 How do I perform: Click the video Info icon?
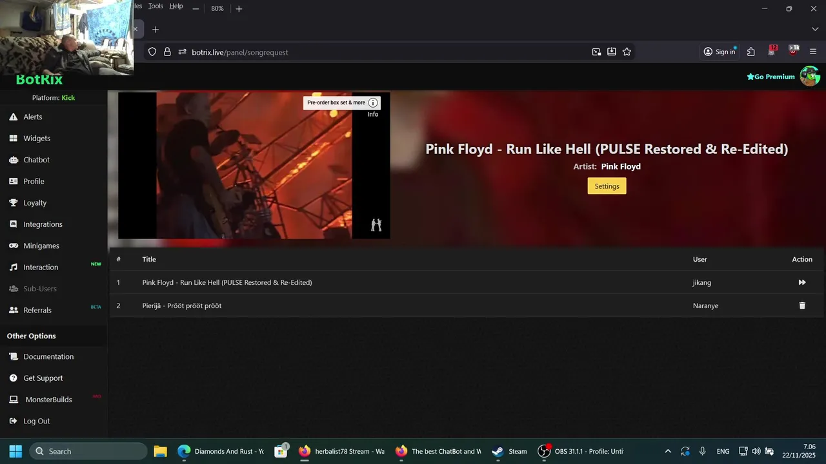(x=373, y=103)
